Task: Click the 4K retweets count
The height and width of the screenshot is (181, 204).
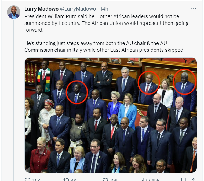Action: tap(74, 180)
